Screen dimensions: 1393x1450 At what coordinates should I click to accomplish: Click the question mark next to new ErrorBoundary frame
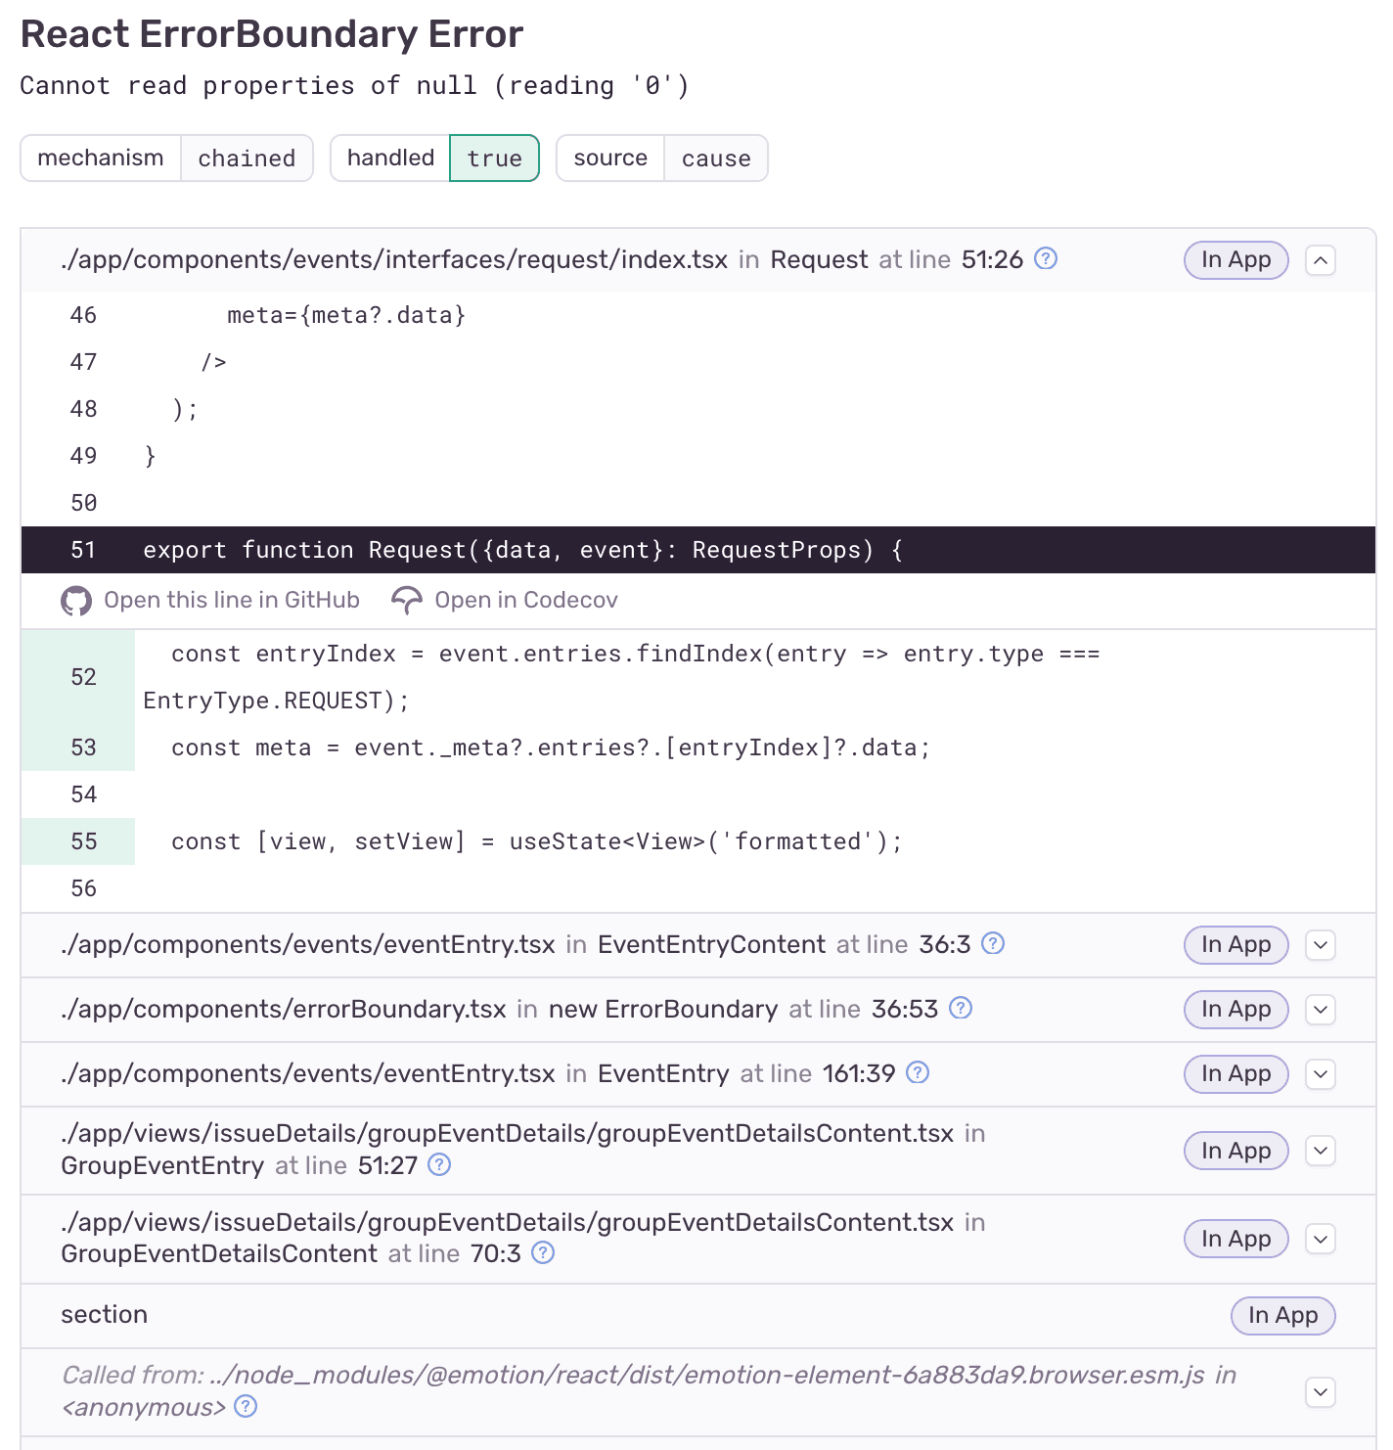(x=961, y=1009)
